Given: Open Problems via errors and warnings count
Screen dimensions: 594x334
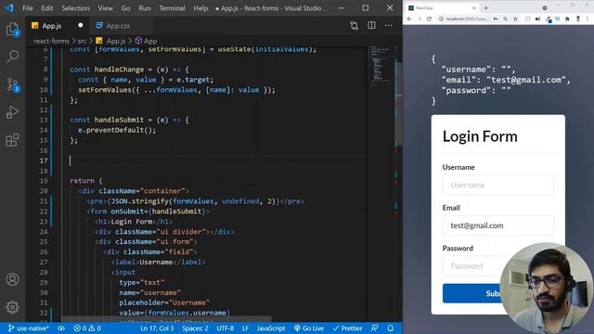Looking at the screenshot, I should (87, 328).
